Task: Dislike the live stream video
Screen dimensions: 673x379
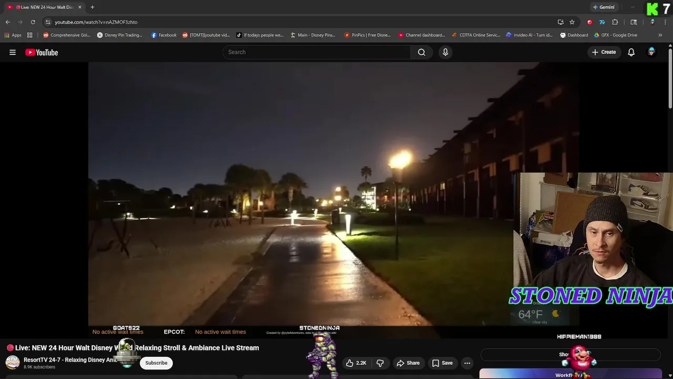Action: pos(380,363)
